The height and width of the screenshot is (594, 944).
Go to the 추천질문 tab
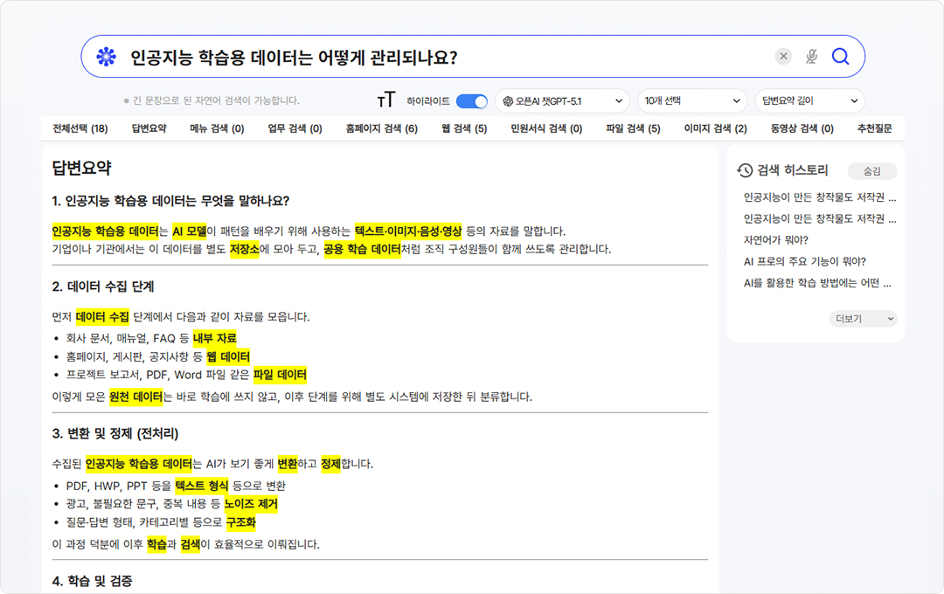point(874,128)
